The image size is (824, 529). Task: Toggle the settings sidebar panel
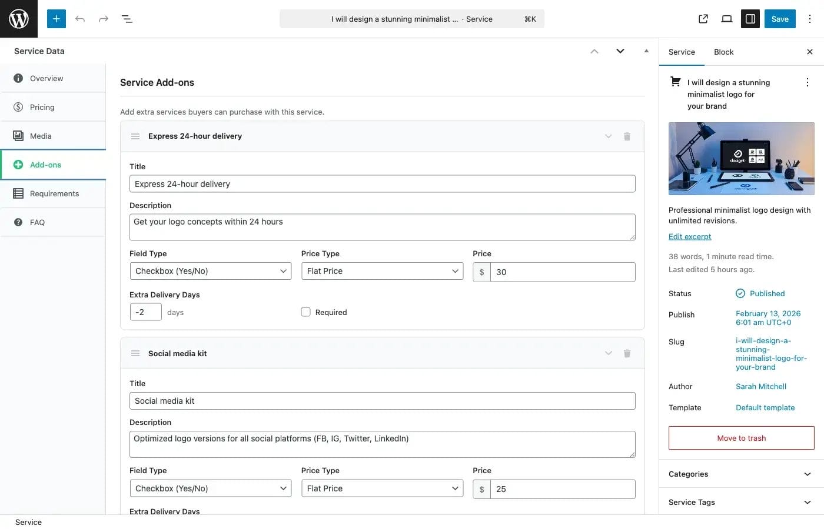click(x=750, y=18)
